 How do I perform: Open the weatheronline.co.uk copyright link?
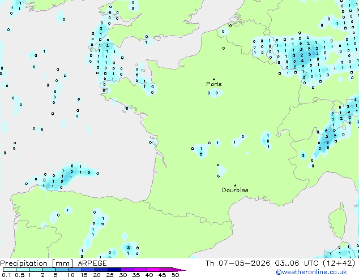tap(311, 272)
